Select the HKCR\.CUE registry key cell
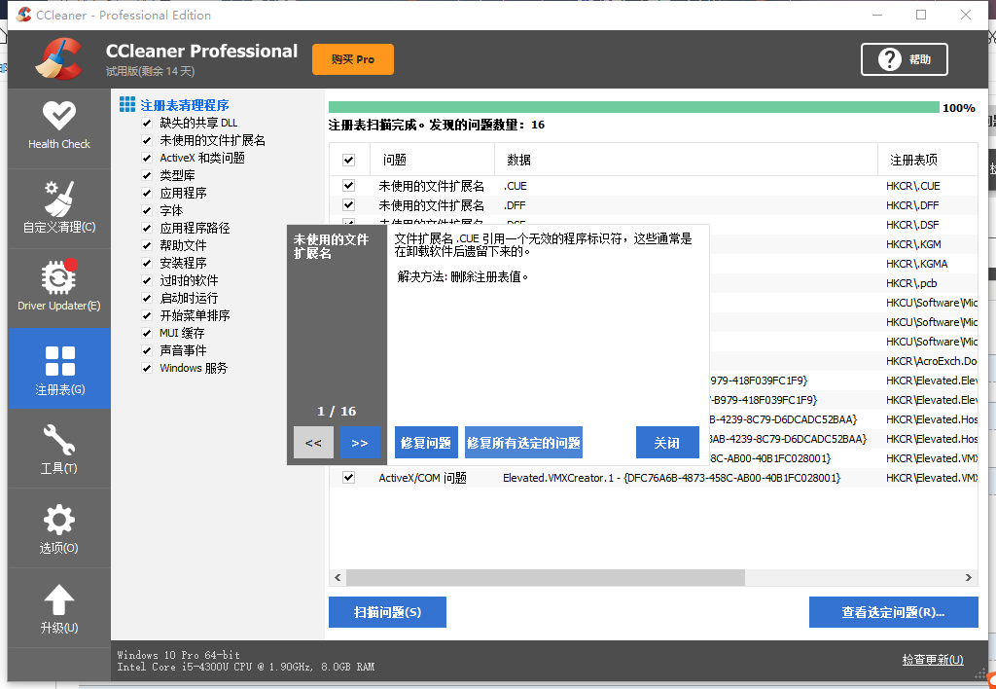The width and height of the screenshot is (996, 689). tap(912, 186)
